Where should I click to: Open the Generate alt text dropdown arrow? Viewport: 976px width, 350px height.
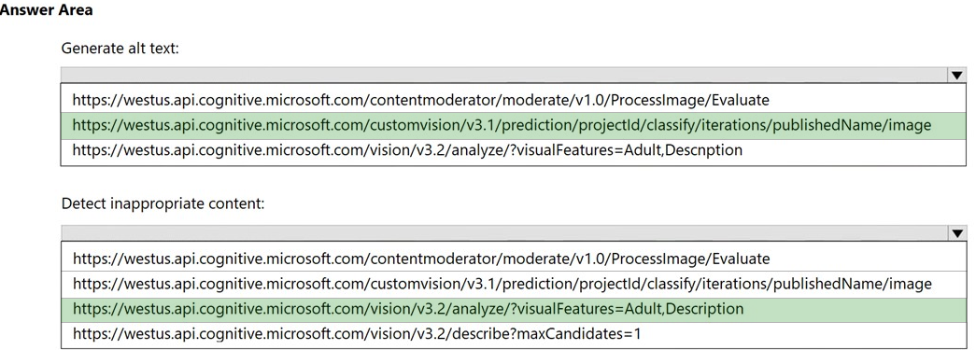(956, 76)
